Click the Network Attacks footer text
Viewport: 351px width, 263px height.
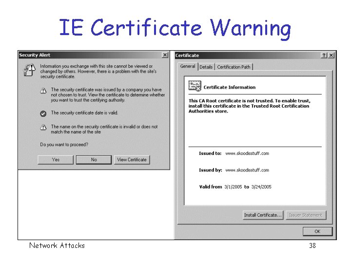[57, 245]
